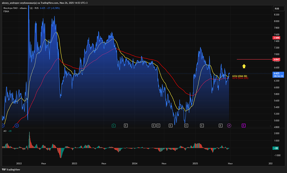Select the yellow up arrow drawing

coord(244,66)
